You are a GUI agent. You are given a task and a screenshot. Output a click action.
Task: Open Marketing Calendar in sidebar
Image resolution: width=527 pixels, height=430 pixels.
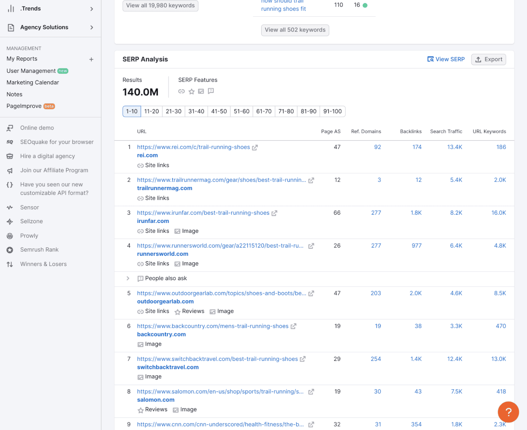33,83
